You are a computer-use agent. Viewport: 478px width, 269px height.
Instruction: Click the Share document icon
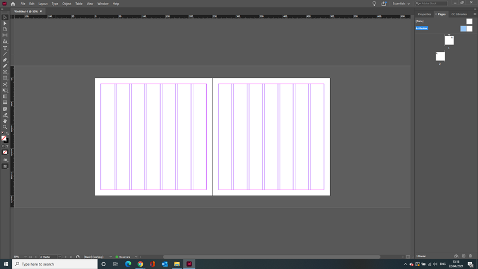384,3
